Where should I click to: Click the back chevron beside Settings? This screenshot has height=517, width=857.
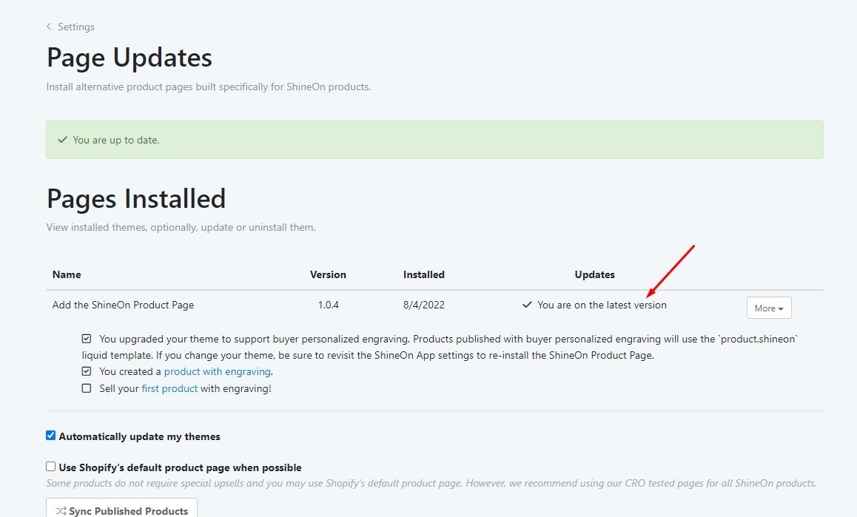[x=49, y=26]
